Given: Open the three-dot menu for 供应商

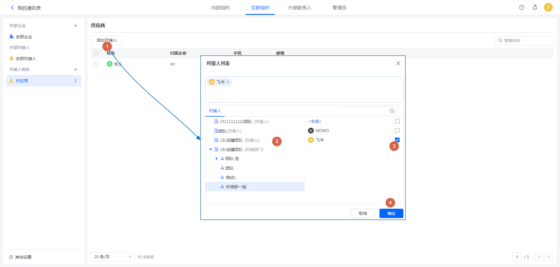Looking at the screenshot, I should click(x=75, y=81).
